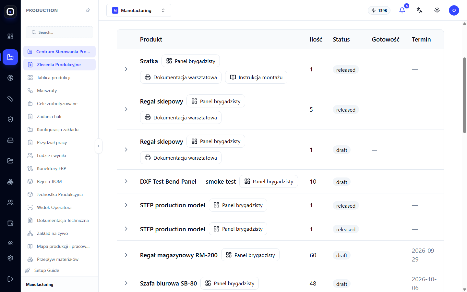467x292 pixels.
Task: Open Rejestr BOM in sidebar
Action: point(59,181)
